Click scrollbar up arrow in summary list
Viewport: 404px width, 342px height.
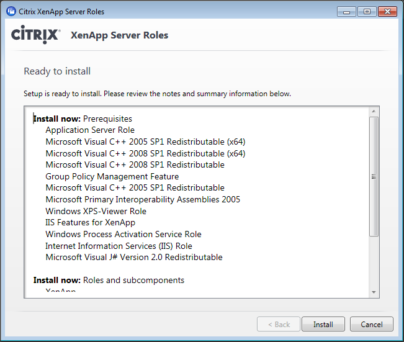[374, 112]
